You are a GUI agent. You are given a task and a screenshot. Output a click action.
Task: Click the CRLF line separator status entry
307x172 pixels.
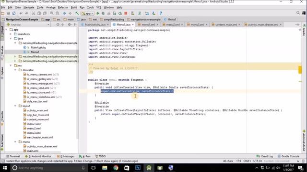[x=247, y=161]
